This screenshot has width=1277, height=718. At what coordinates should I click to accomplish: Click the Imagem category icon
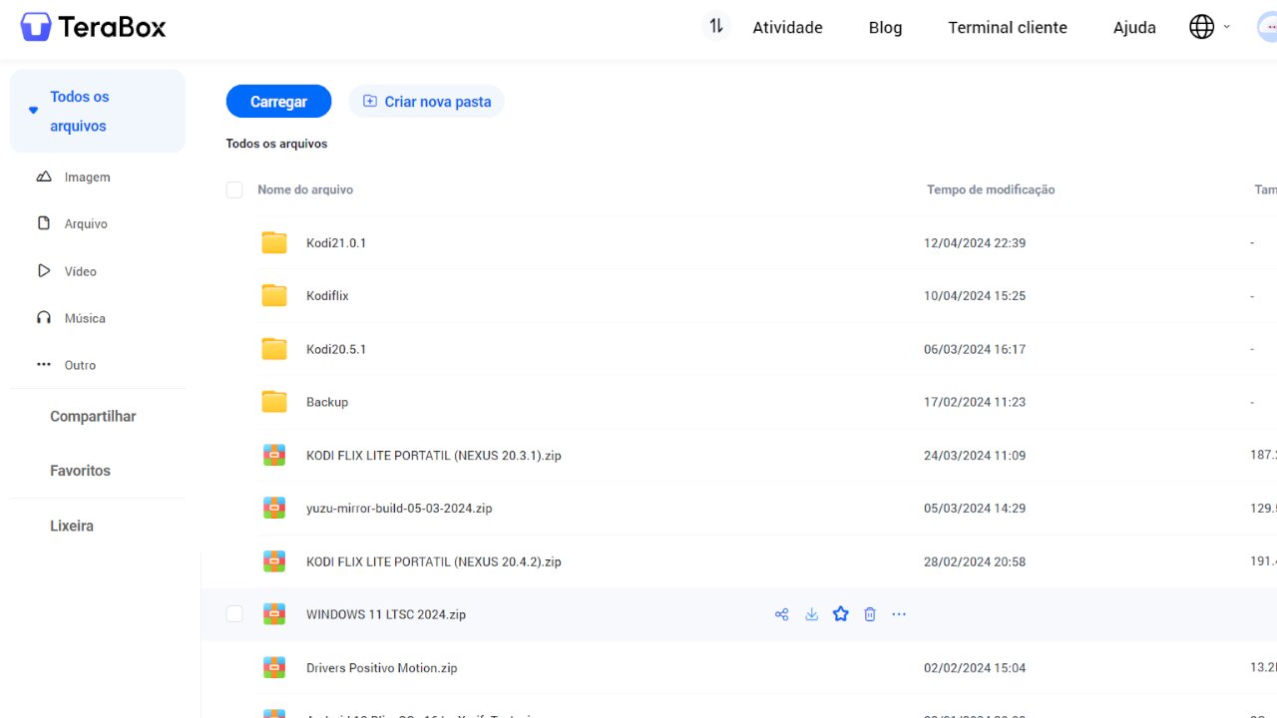coord(44,177)
